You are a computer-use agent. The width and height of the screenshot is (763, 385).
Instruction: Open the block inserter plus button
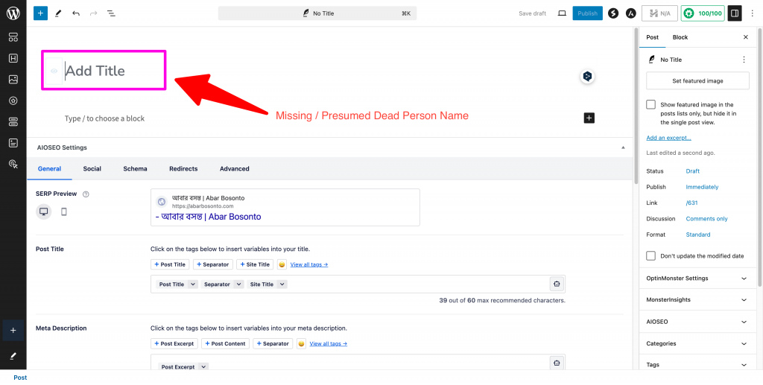40,13
